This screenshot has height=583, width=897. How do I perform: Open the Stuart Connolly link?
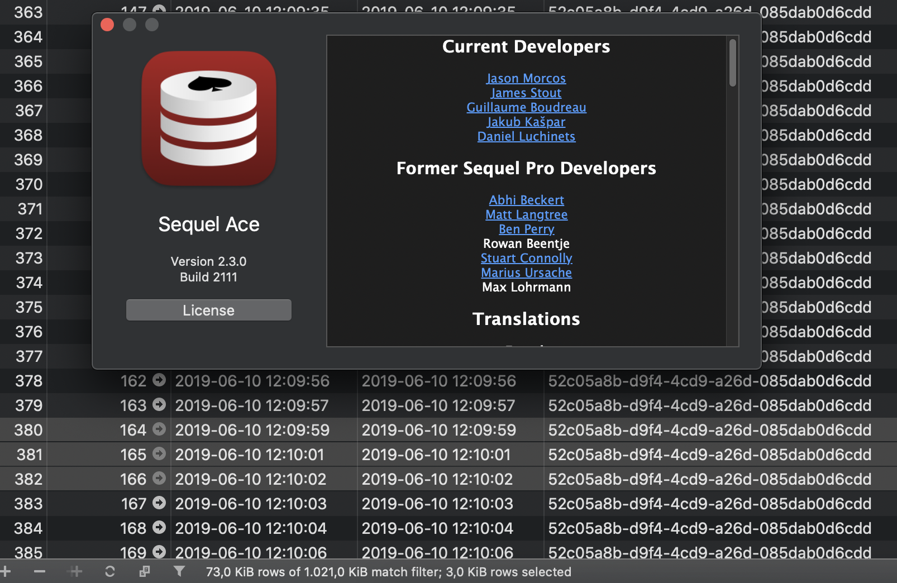pyautogui.click(x=526, y=258)
